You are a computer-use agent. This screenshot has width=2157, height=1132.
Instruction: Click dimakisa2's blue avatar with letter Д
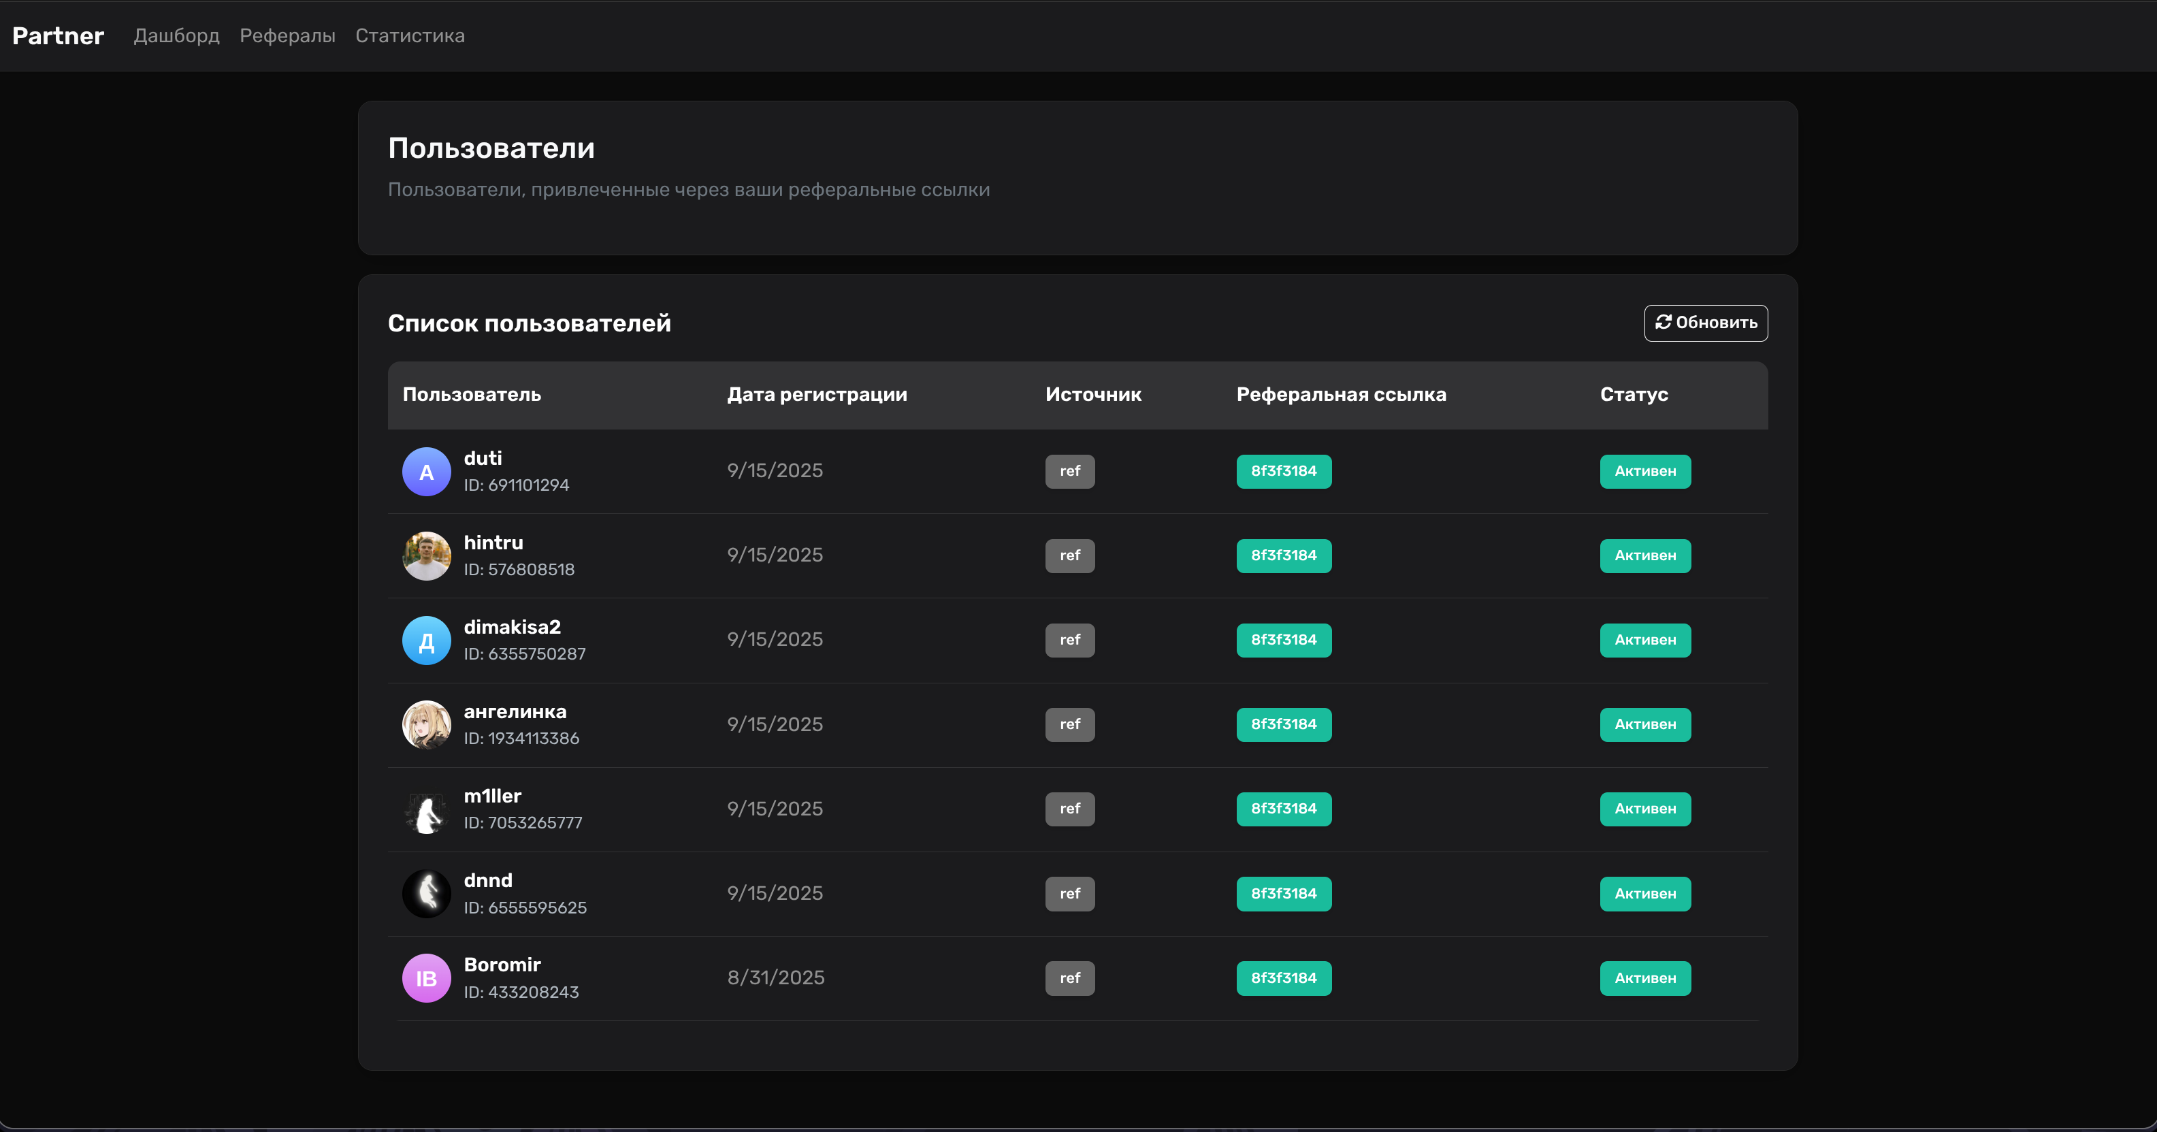[426, 641]
